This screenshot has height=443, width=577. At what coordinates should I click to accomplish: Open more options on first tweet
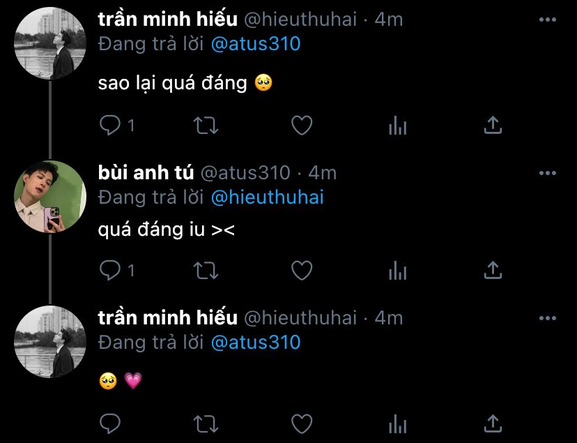[x=548, y=20]
